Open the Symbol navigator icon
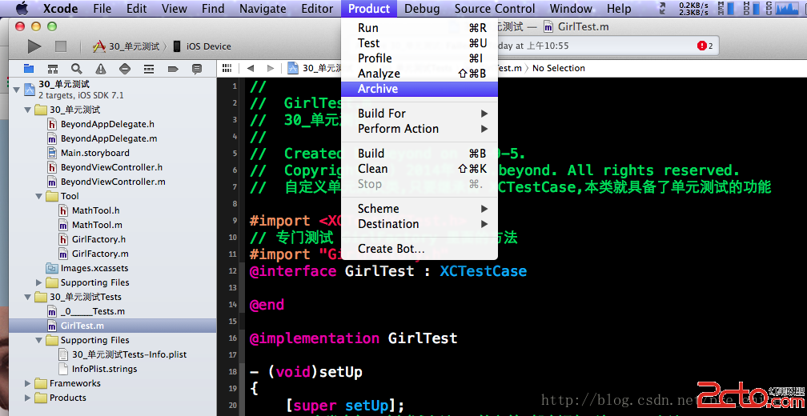Image resolution: width=807 pixels, height=416 pixels. click(53, 69)
